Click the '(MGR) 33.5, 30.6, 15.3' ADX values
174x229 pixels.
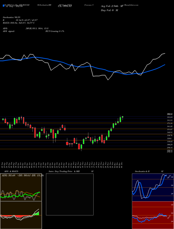click(37, 28)
